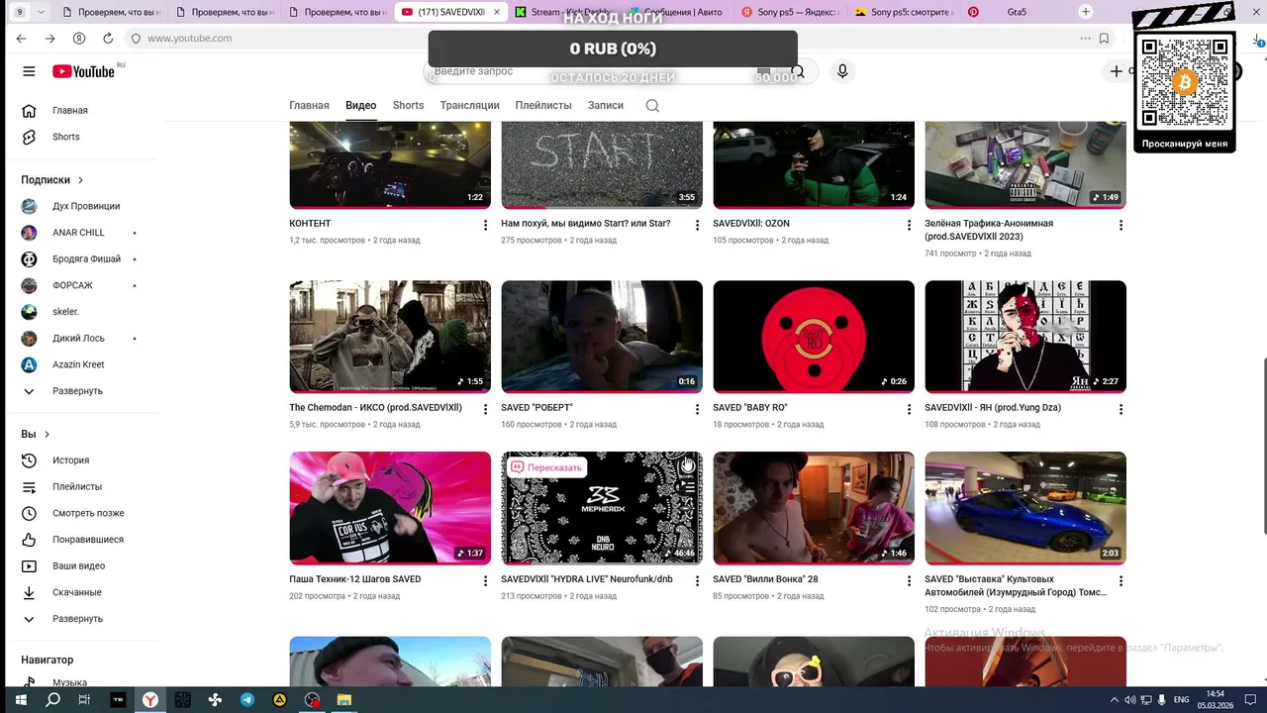Click Пересказать on HYDRA LIVE thumbnail
The width and height of the screenshot is (1267, 713).
click(x=545, y=467)
